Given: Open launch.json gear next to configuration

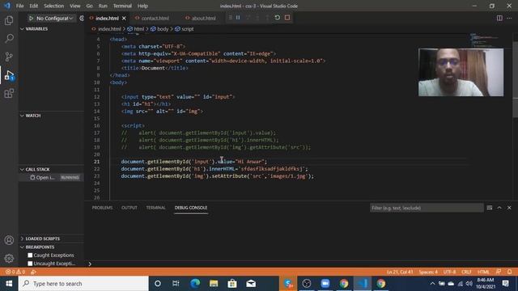Looking at the screenshot, I should [82, 18].
